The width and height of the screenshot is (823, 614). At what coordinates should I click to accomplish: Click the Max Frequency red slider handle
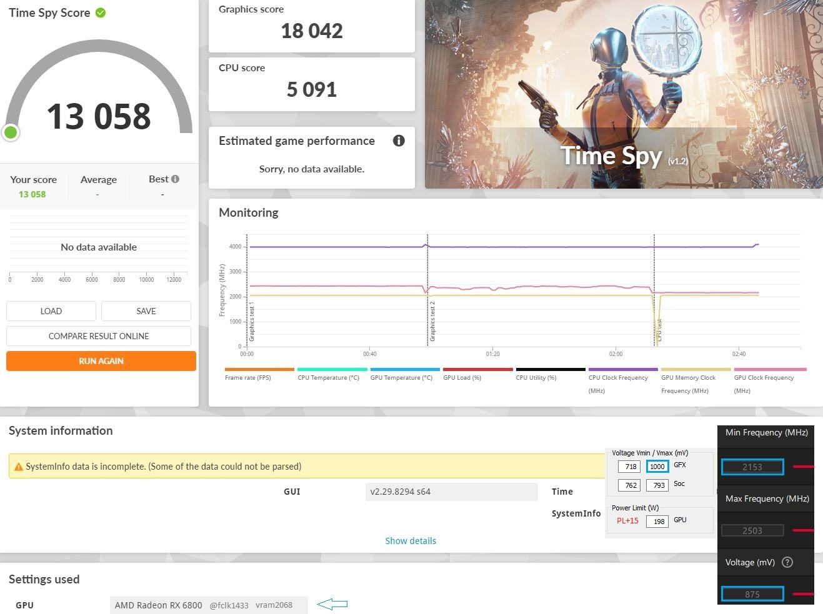(x=804, y=530)
